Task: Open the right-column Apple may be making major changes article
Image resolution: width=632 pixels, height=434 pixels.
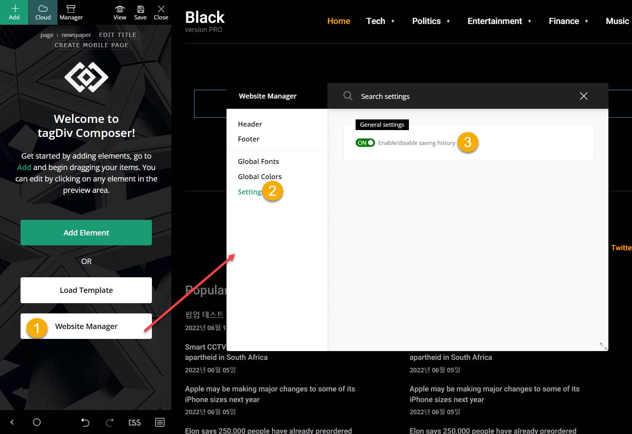Action: (x=495, y=394)
